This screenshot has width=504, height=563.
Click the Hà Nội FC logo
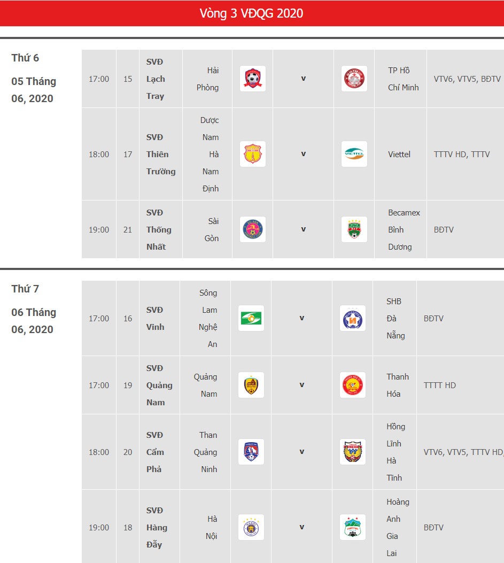(x=251, y=527)
